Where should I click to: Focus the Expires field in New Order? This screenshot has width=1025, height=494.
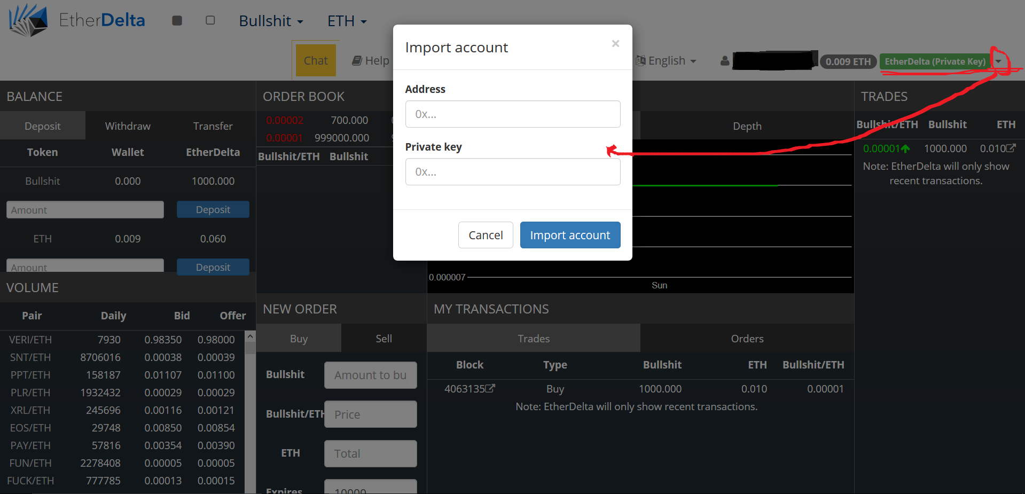370,487
